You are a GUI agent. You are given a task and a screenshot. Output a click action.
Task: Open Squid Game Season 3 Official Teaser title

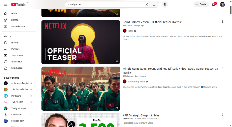click(152, 22)
